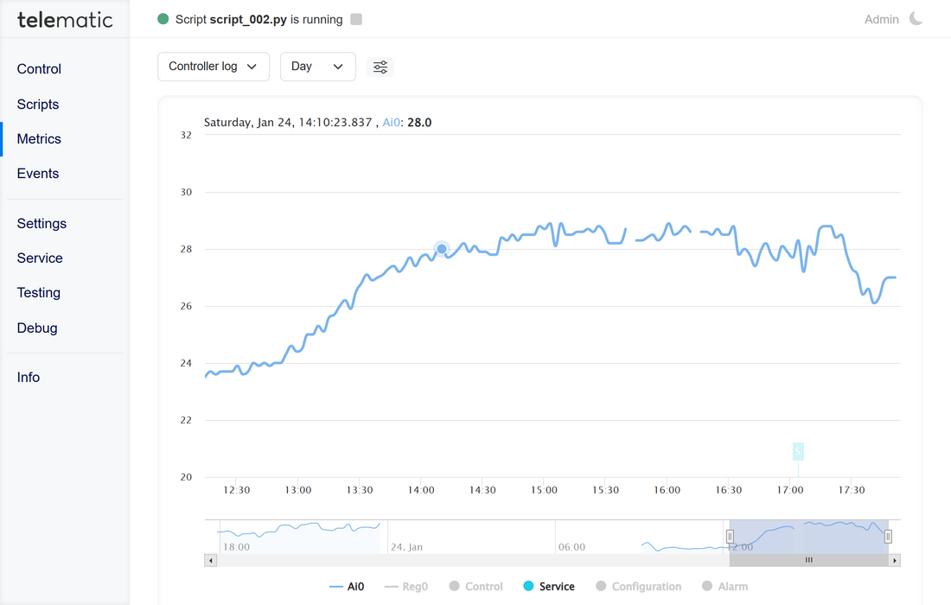Screen dimensions: 951x605
Task: Go to the Scripts page
Action: pyautogui.click(x=38, y=104)
